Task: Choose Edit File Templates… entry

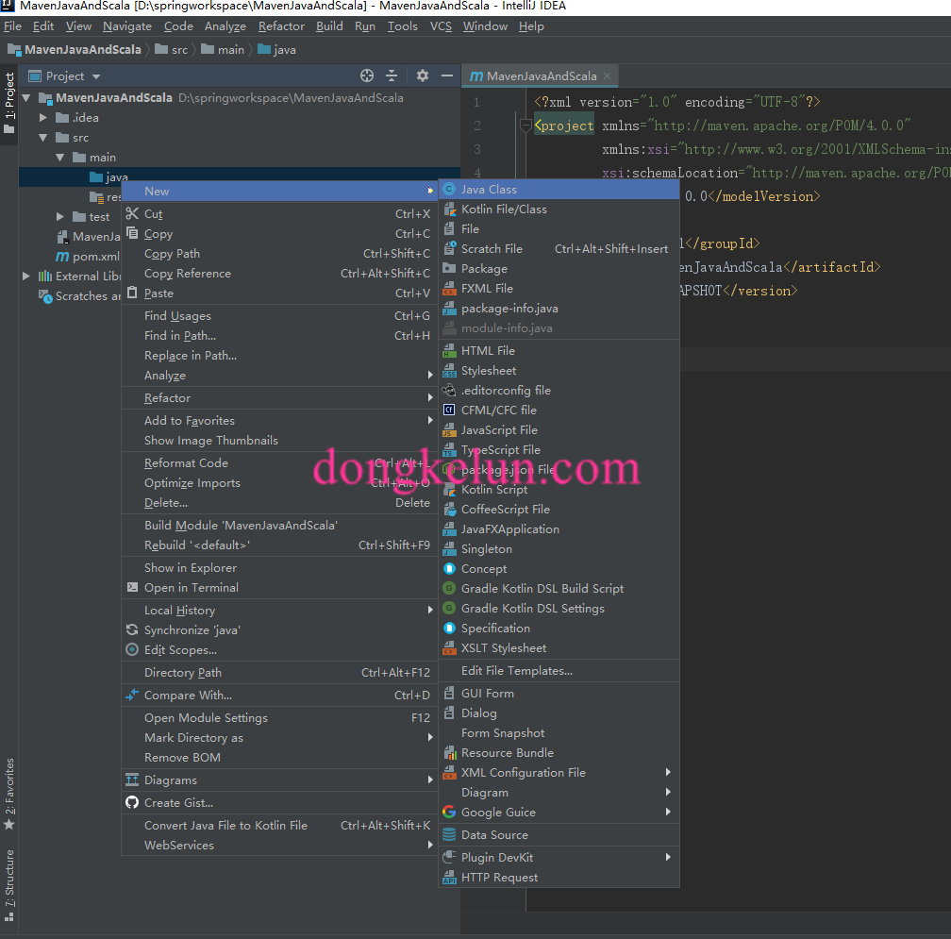Action: tap(559, 671)
